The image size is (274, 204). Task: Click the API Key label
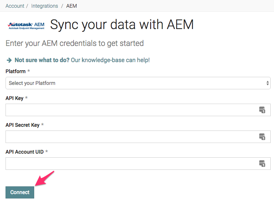tap(14, 98)
